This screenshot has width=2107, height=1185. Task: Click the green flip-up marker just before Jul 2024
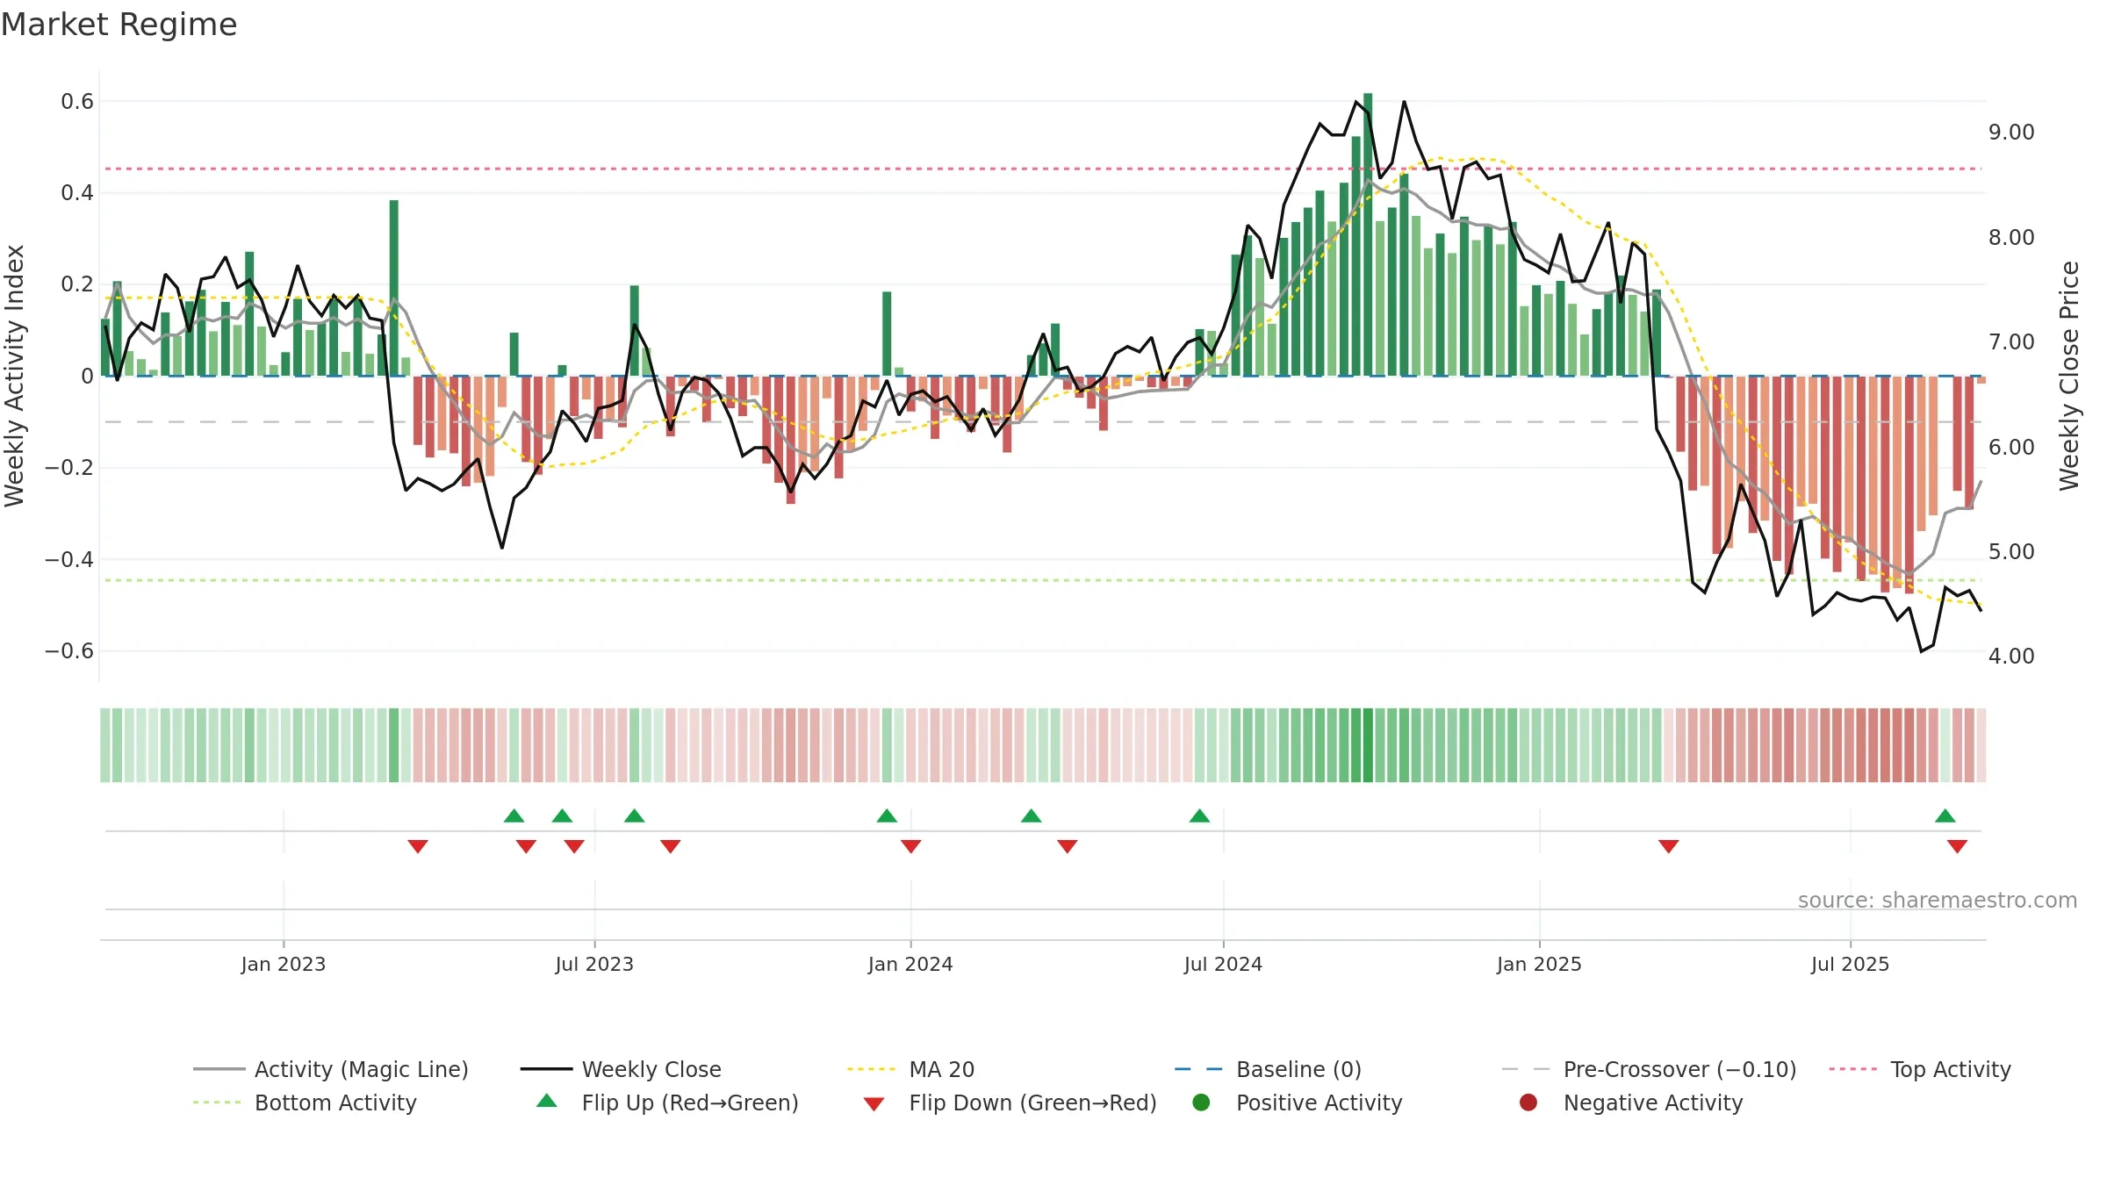point(1199,815)
